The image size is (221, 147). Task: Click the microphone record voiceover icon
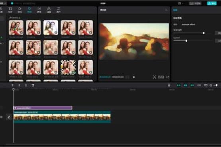tap(169, 85)
